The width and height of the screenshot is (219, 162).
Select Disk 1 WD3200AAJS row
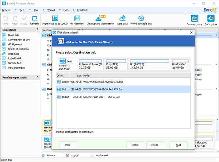point(123,89)
